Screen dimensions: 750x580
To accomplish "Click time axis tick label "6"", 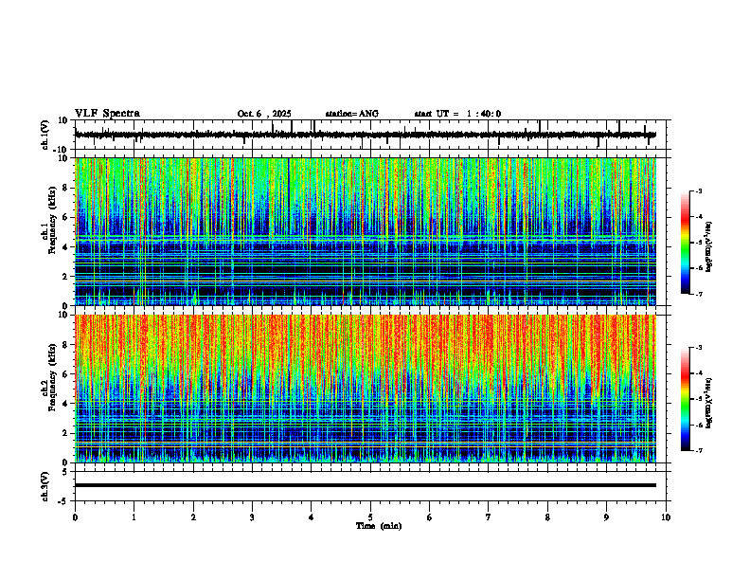I will 430,517.
